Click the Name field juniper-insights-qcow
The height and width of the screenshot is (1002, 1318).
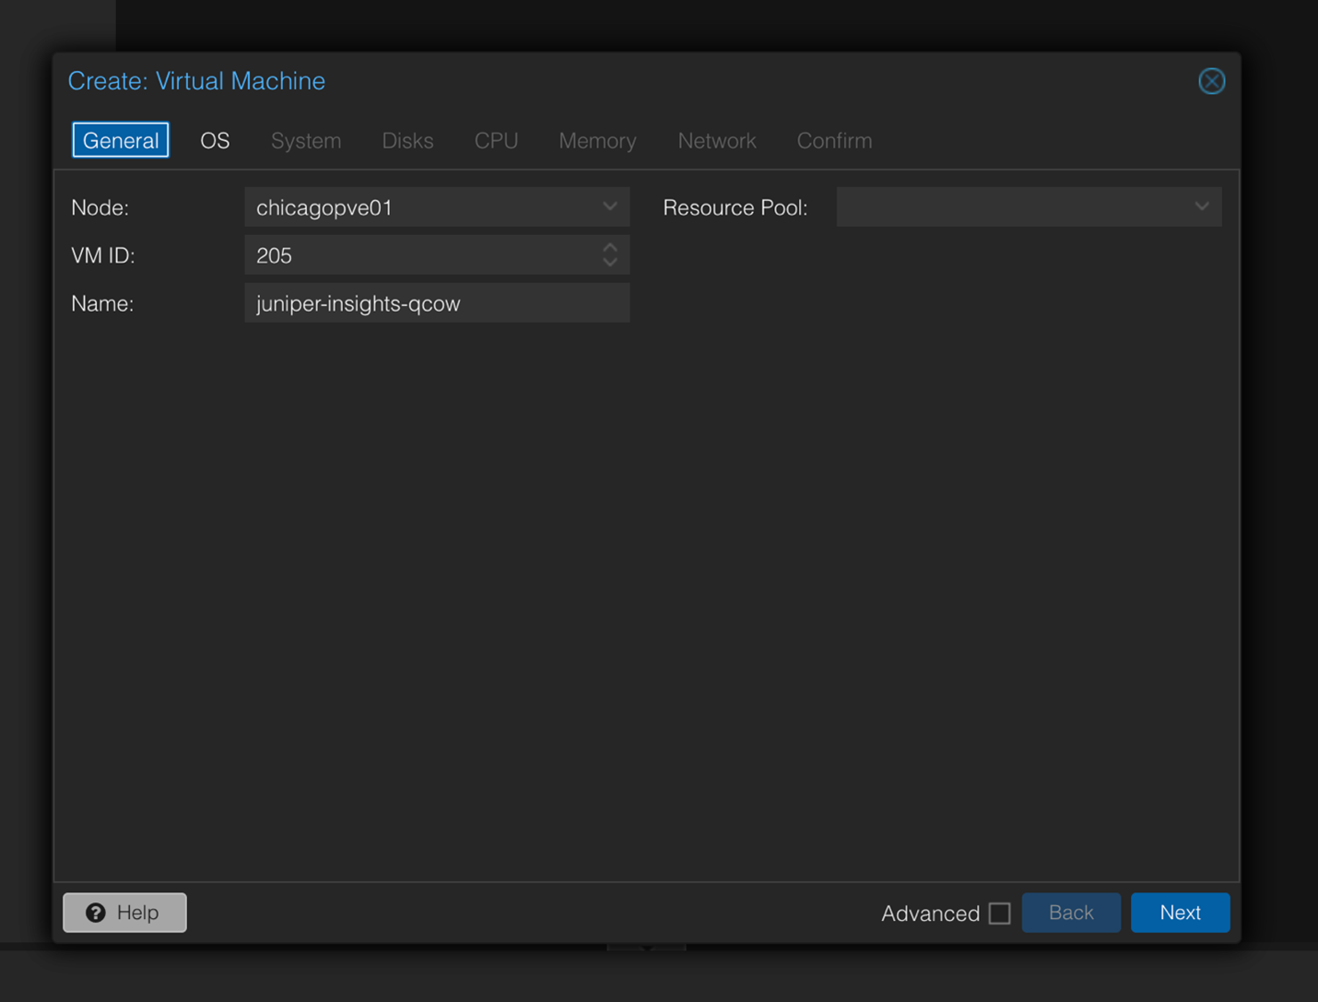pos(437,302)
